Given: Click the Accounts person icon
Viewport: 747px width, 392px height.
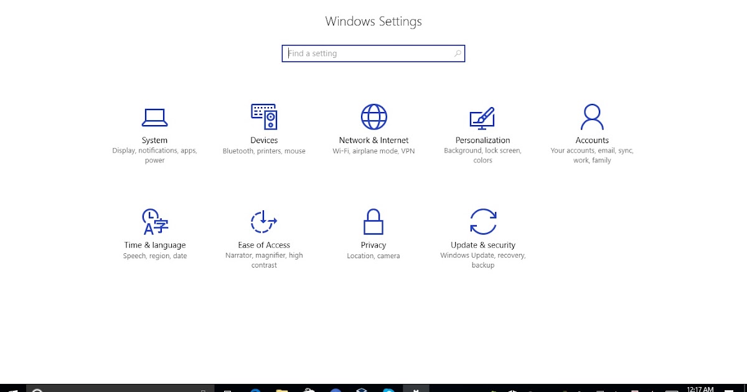Looking at the screenshot, I should (x=592, y=116).
